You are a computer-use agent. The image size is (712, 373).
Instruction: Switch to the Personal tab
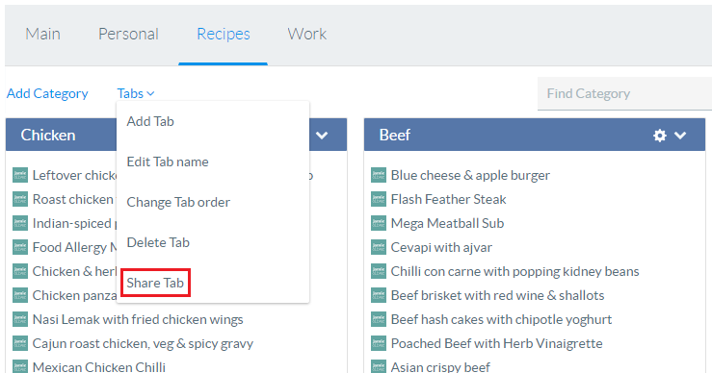pos(128,34)
